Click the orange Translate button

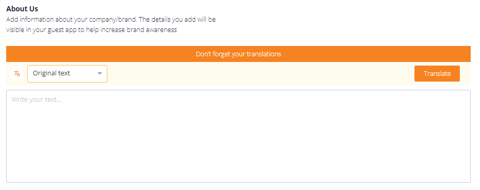[437, 73]
